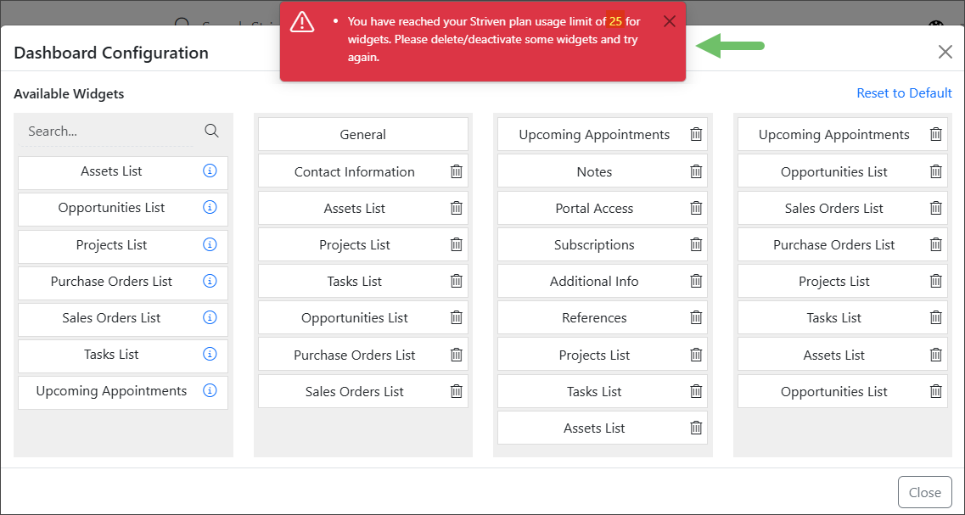Click trash icon next to Notes
The width and height of the screenshot is (965, 515).
[x=696, y=171]
